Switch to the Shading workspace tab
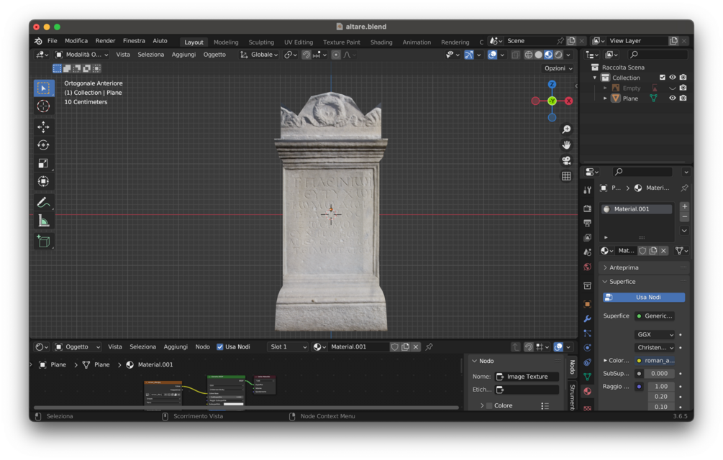 [381, 42]
